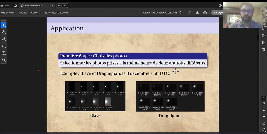Activate the text box tool

click(x=3, y=53)
